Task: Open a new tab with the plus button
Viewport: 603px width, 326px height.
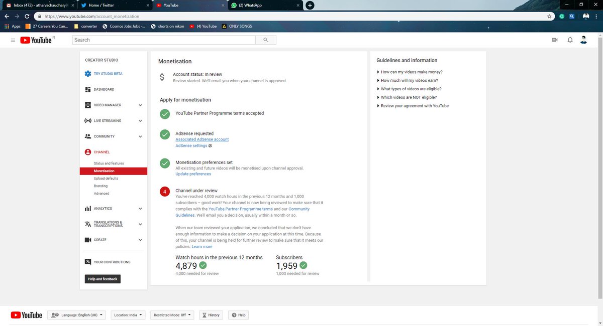Action: 310,5
